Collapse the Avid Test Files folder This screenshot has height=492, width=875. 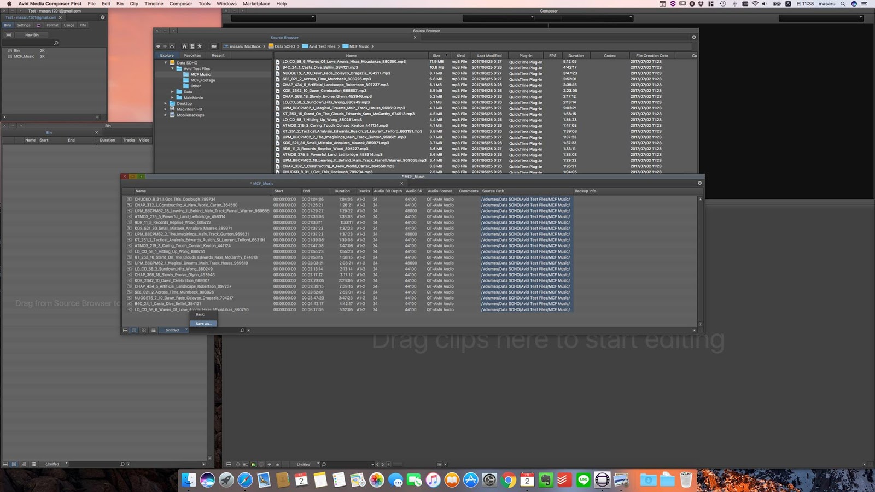click(172, 69)
